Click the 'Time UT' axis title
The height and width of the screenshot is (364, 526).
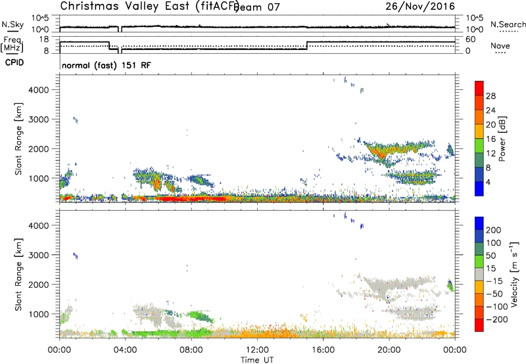tap(257, 359)
